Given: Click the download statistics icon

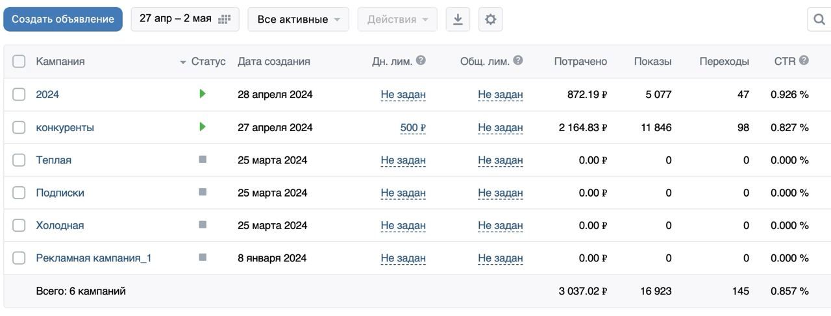Looking at the screenshot, I should (458, 19).
